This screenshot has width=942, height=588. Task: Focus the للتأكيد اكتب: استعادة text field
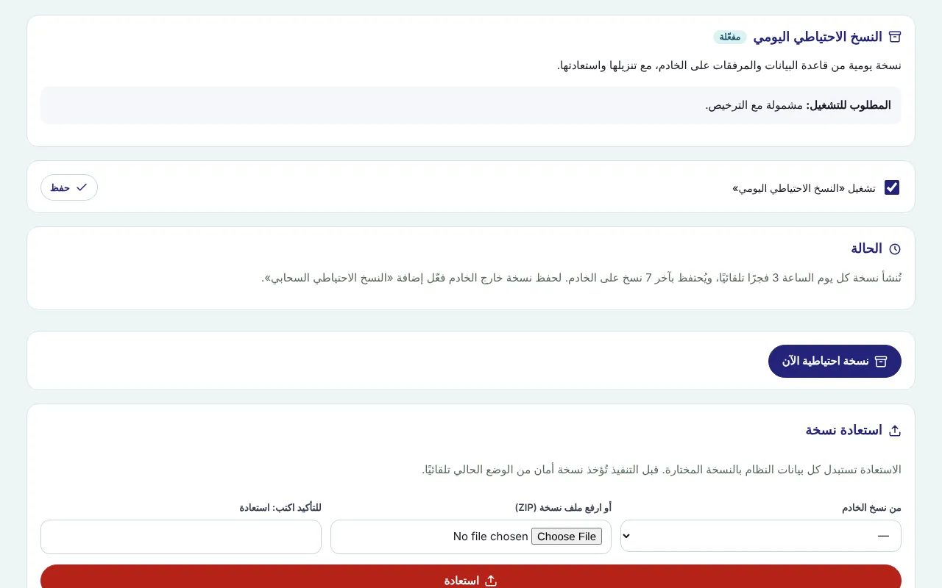pyautogui.click(x=181, y=537)
